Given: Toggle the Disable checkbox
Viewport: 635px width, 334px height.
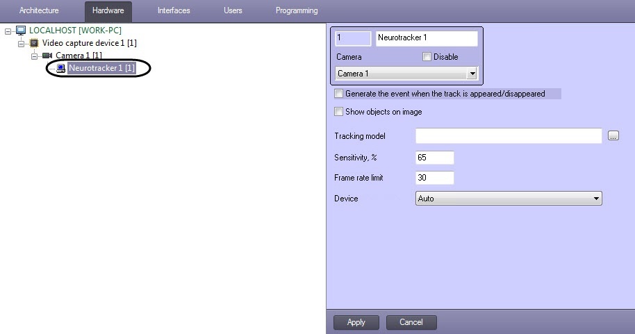Looking at the screenshot, I should click(x=427, y=57).
